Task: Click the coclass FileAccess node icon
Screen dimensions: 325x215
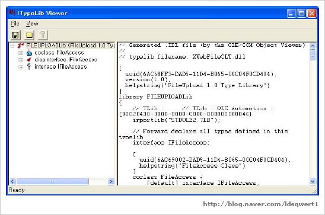Action: (x=29, y=53)
